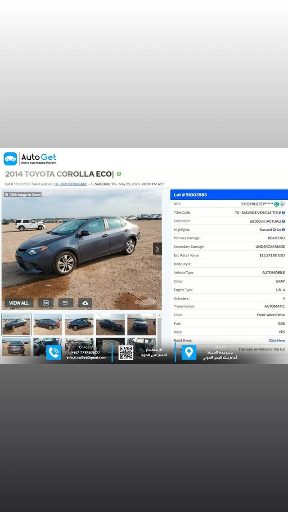Click the QR code in the contact banner
The width and height of the screenshot is (288, 512).
point(126,353)
